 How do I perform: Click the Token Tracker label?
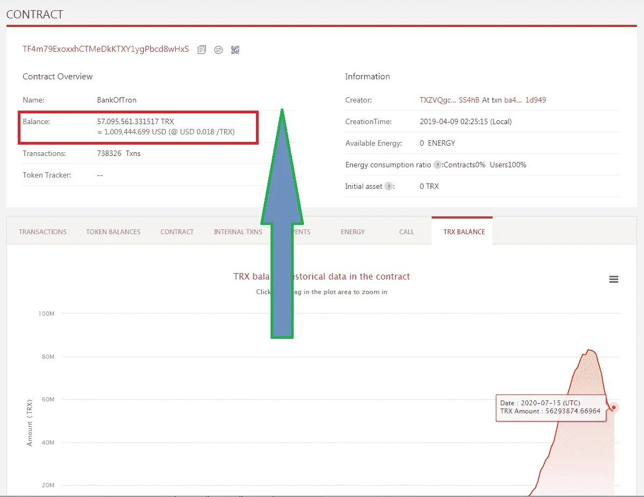tap(47, 175)
